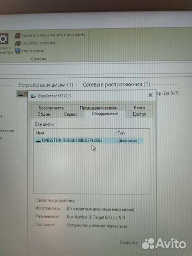Sort disks by the Имя column header
Image resolution: width=192 pixels, height=256 pixels.
tap(40, 133)
